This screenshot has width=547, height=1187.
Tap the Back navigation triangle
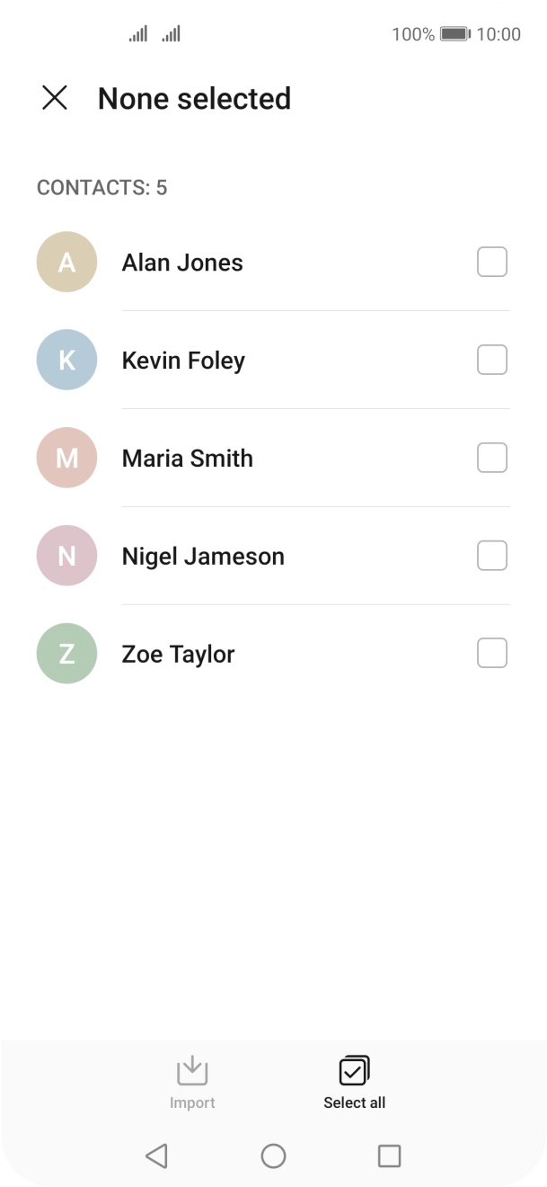click(x=157, y=1156)
